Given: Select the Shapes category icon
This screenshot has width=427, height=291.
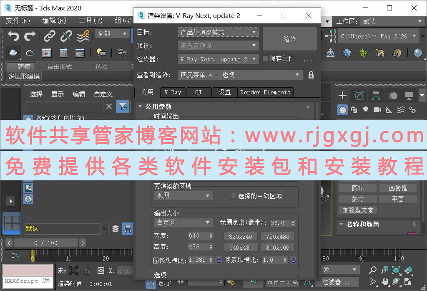Looking at the screenshot, I should coord(354,110).
